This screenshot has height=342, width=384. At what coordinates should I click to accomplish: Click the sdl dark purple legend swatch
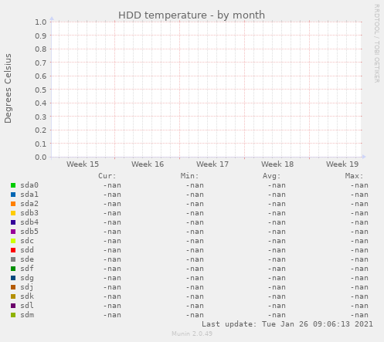pos(13,306)
